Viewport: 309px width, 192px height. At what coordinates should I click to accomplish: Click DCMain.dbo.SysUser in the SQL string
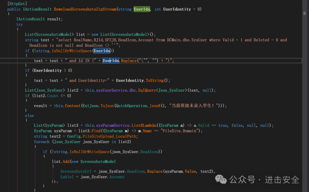(187, 40)
